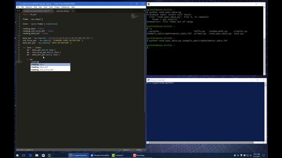Switch to Camtasia 9 taskbar button

121,155
